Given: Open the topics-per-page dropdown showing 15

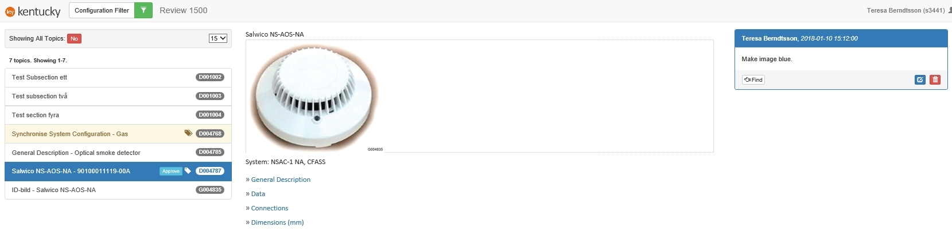Looking at the screenshot, I should tap(218, 38).
